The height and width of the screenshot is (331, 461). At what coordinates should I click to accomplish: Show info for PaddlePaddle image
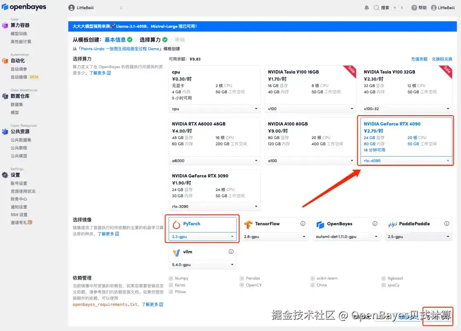click(x=446, y=224)
